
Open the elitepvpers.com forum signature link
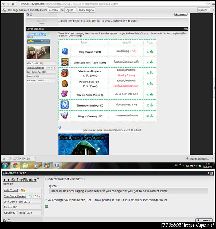pyautogui.click(x=112, y=130)
